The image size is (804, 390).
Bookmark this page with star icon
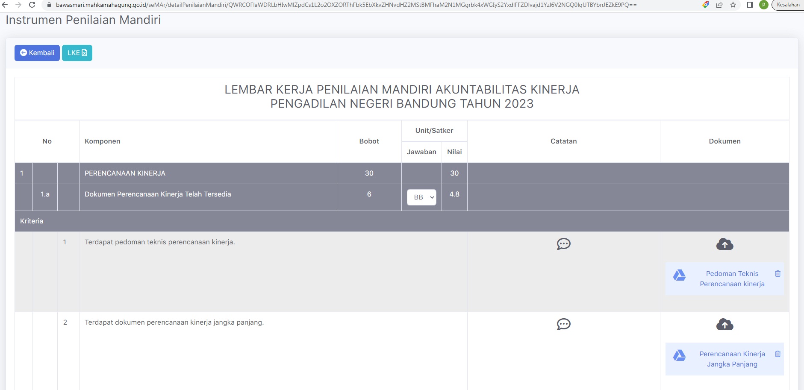733,5
